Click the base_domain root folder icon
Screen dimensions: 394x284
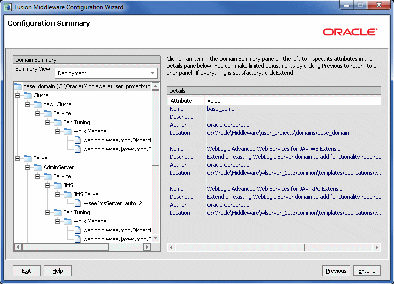click(x=18, y=86)
